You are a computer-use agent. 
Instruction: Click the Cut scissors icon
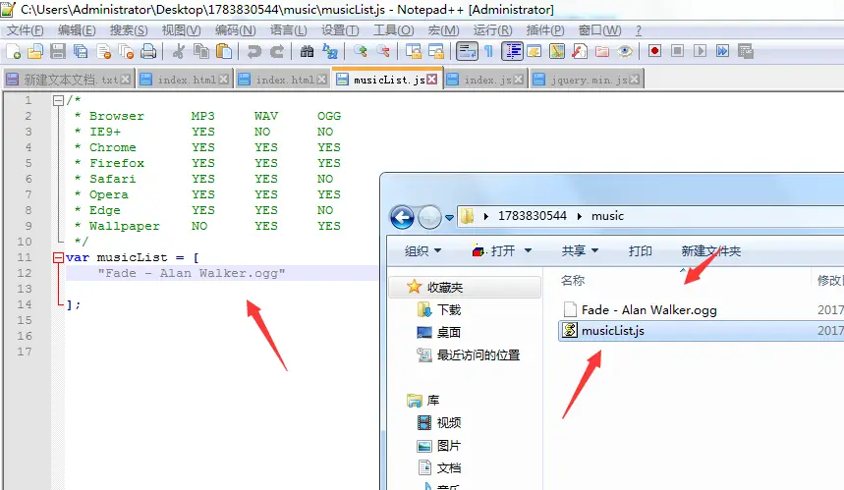click(179, 51)
